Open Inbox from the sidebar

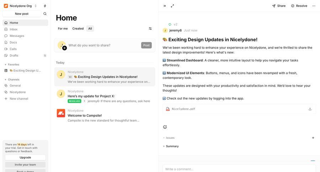(14, 29)
